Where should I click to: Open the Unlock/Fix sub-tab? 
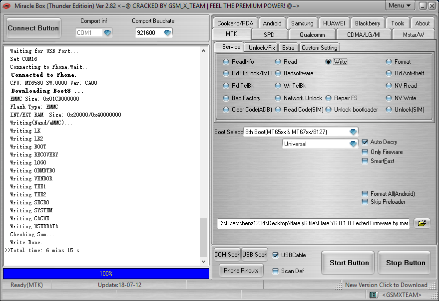[262, 47]
